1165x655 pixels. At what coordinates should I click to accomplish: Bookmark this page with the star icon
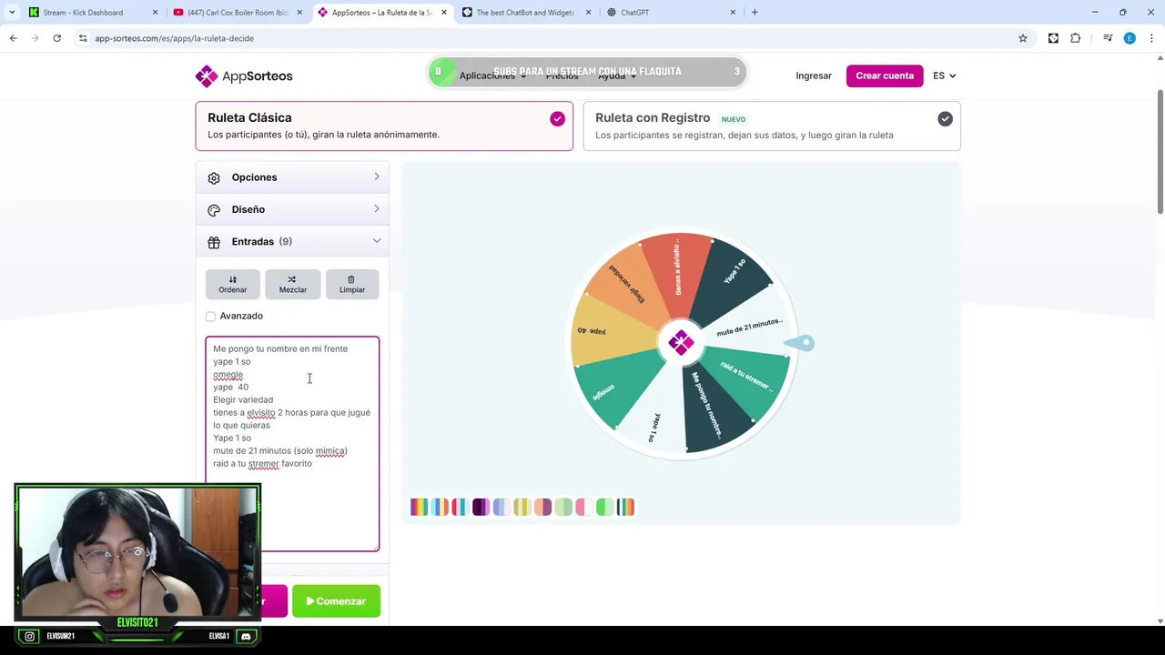point(1023,38)
